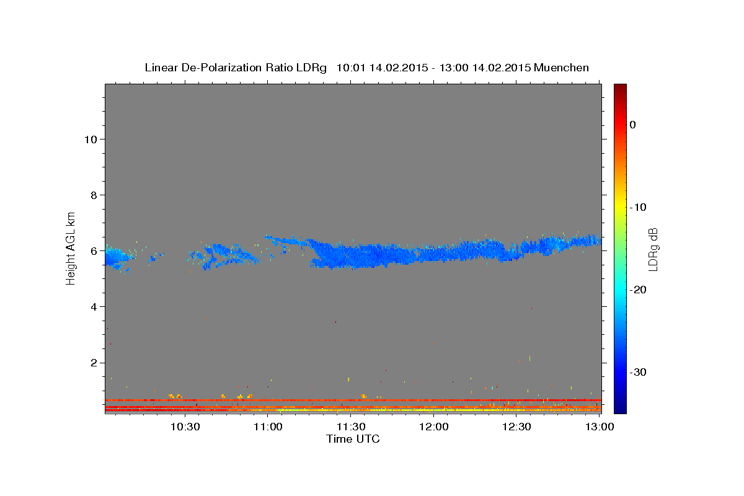Click the 11:00 time tick label
The height and width of the screenshot is (496, 744).
(x=268, y=427)
